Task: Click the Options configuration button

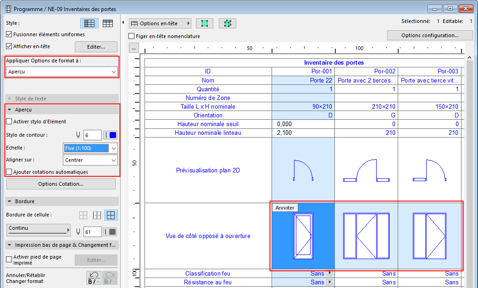Action: [x=430, y=35]
